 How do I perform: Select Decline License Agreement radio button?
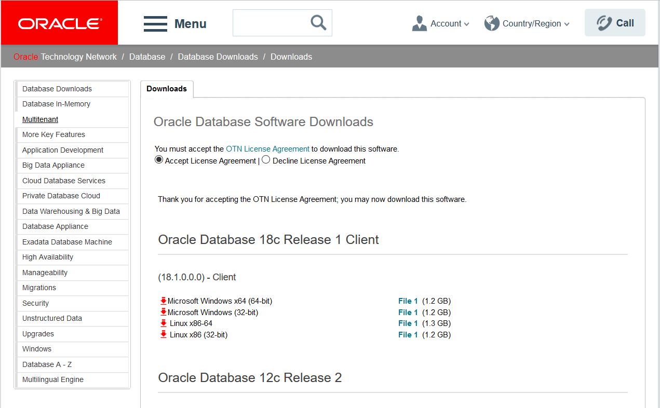tap(266, 160)
